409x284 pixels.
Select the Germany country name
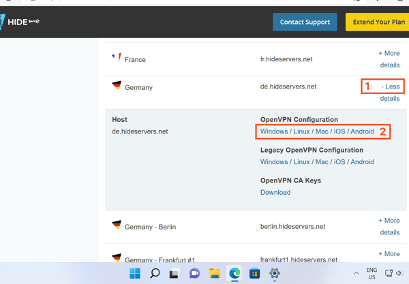[x=138, y=88]
